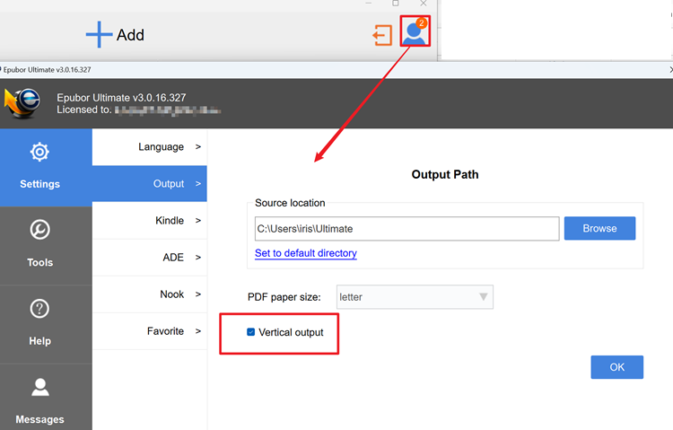Click the Browse button

pos(599,228)
